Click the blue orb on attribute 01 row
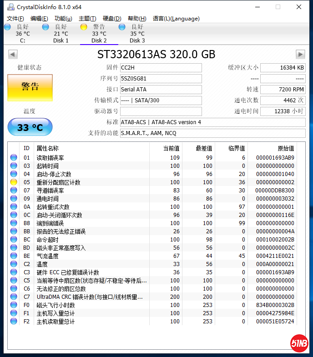 tap(14, 158)
